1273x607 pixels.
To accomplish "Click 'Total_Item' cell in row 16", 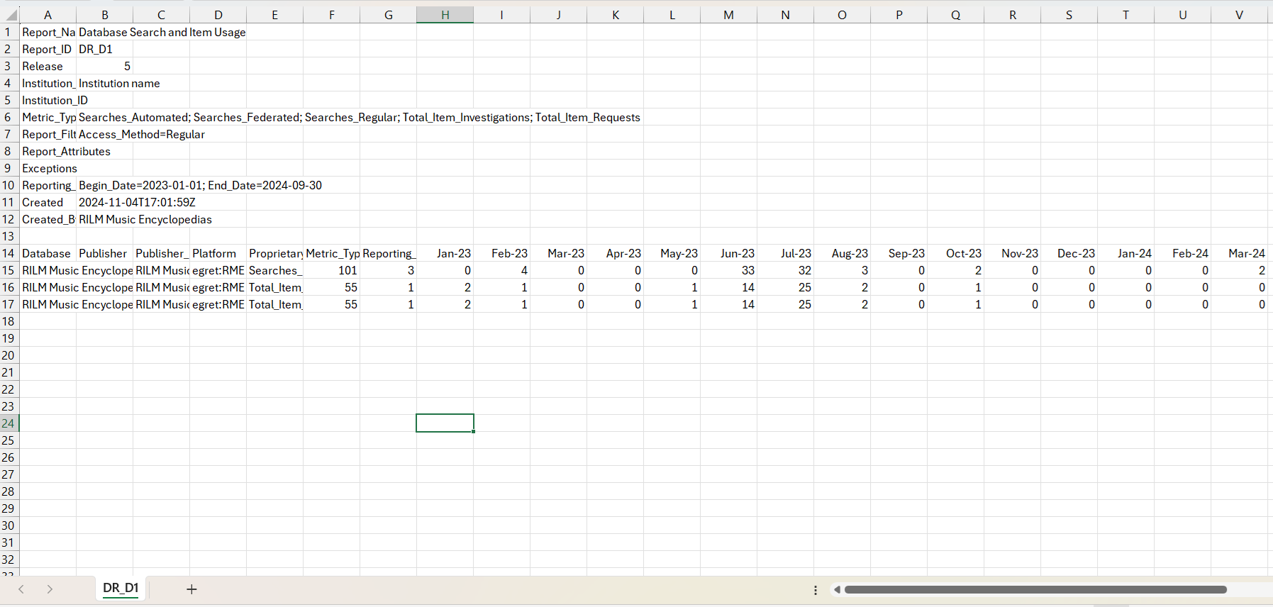I will tap(274, 287).
